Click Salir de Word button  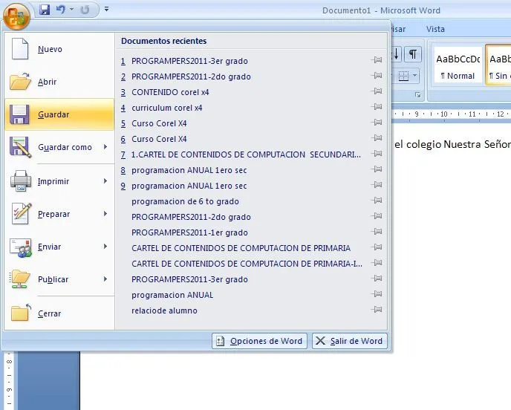(x=350, y=341)
